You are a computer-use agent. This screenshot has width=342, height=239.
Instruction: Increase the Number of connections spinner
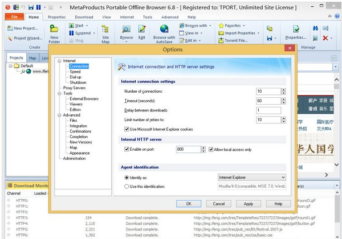pyautogui.click(x=283, y=90)
